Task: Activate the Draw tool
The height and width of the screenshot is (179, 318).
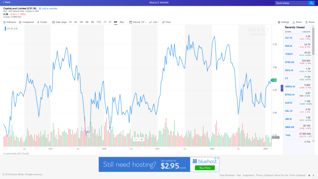Action: pos(166,22)
